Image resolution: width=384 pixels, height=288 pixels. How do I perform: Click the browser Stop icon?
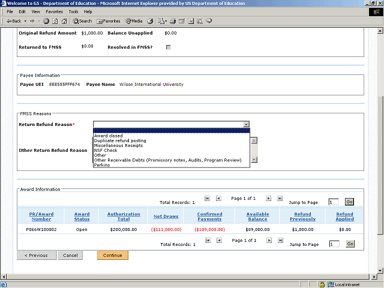coord(46,21)
